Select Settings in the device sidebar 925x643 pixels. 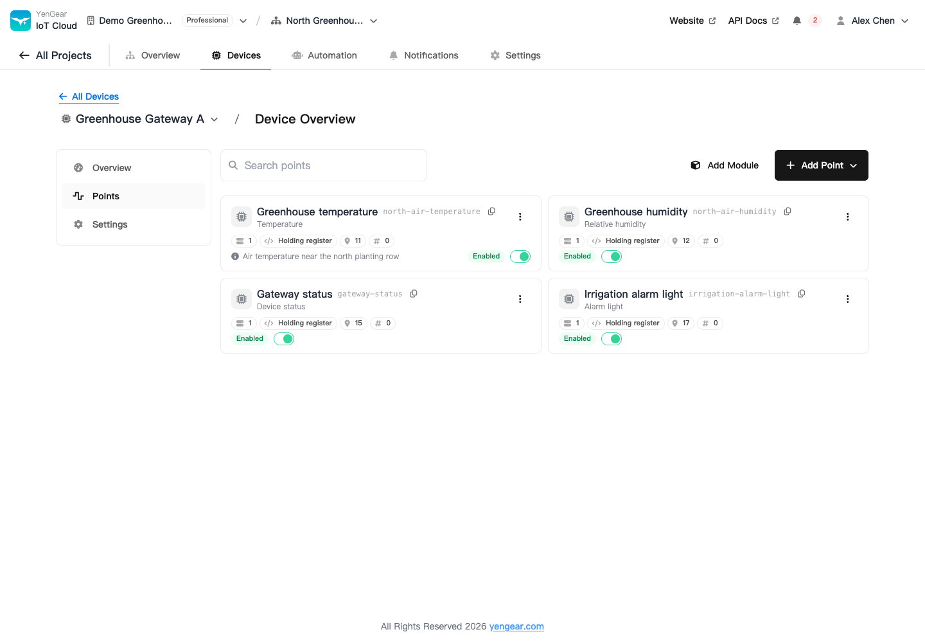134,224
